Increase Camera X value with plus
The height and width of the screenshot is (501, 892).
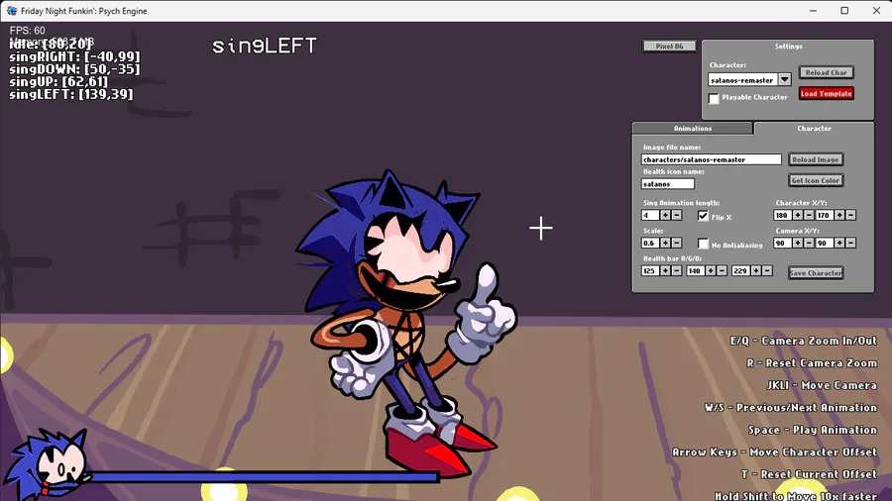[x=798, y=244]
